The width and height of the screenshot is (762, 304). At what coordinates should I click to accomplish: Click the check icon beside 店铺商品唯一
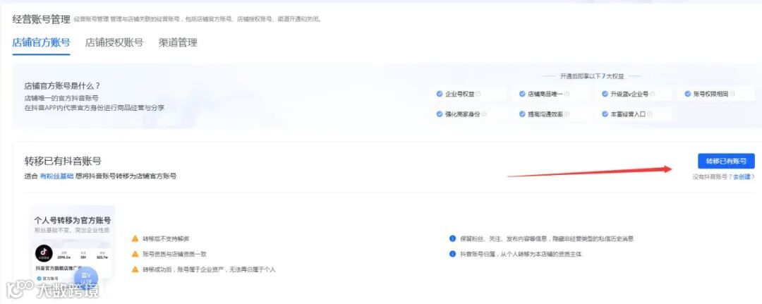[x=522, y=95]
